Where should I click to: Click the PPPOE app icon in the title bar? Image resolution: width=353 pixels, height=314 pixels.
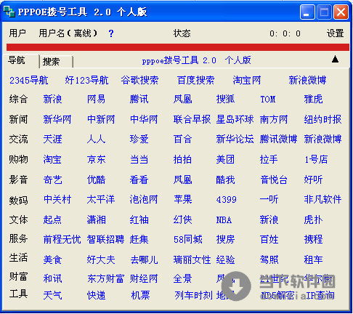coord(9,12)
